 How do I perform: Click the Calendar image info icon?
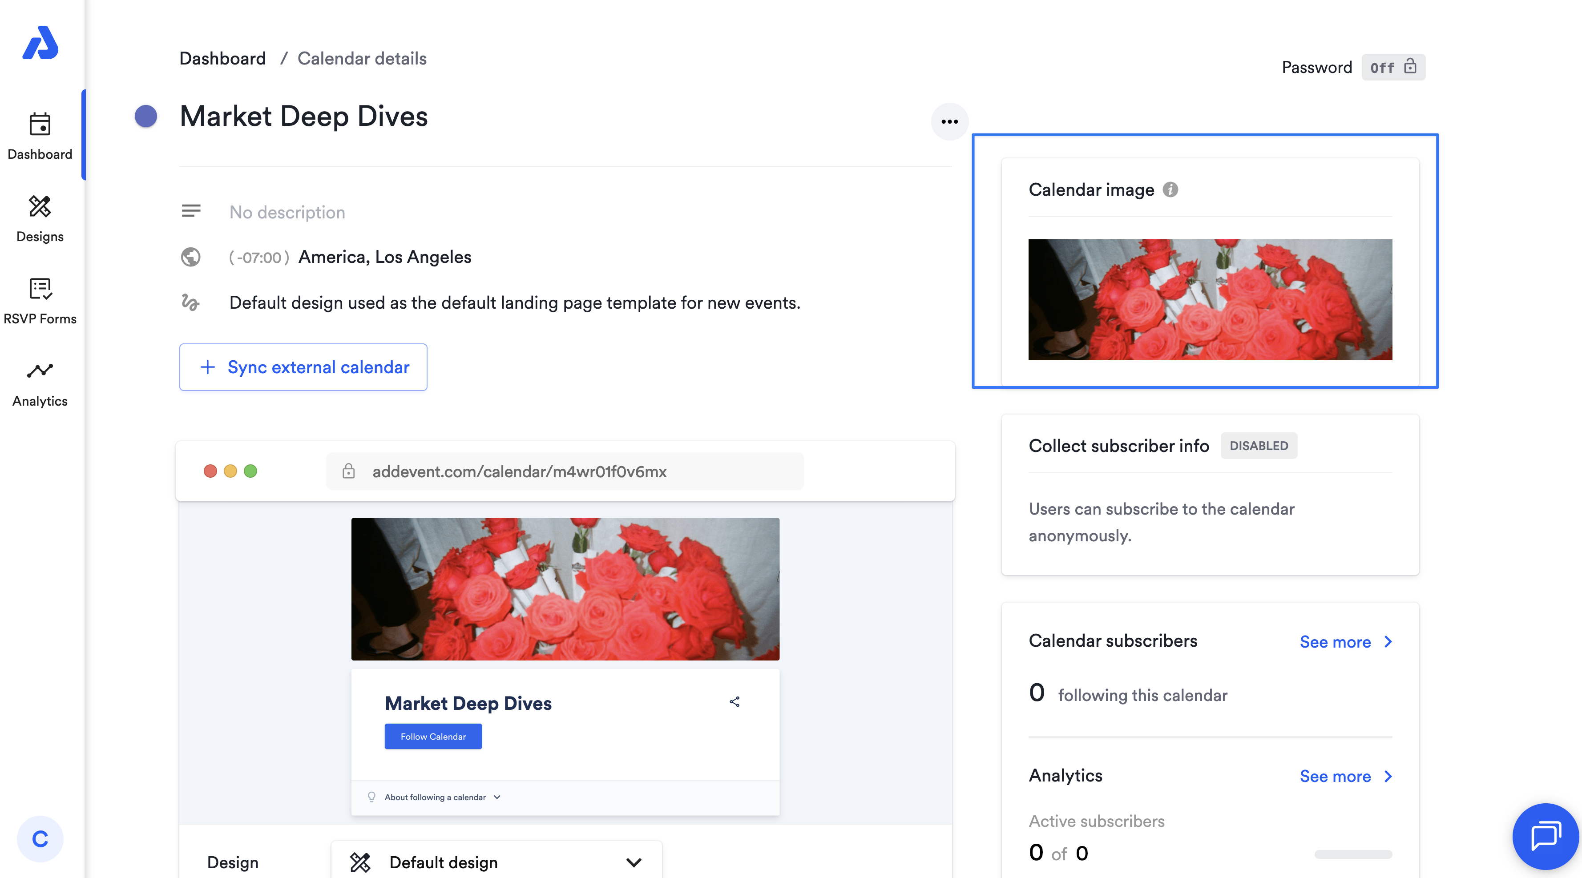pyautogui.click(x=1170, y=190)
